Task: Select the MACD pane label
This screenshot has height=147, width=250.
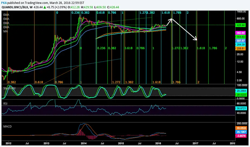Action: (8, 126)
